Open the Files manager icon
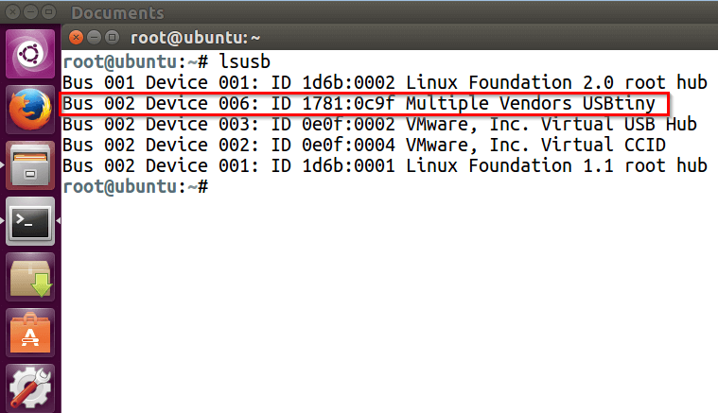718x413 pixels. (x=30, y=165)
